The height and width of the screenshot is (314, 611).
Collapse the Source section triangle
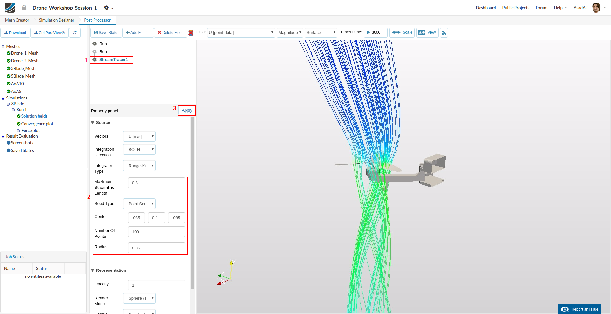(93, 123)
